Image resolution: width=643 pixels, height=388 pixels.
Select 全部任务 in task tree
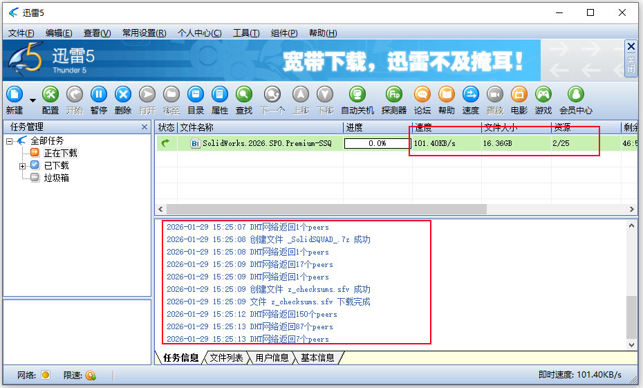coord(47,140)
